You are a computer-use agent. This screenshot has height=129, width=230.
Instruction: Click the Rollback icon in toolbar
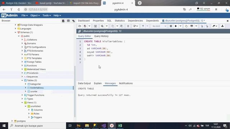(x=207, y=26)
